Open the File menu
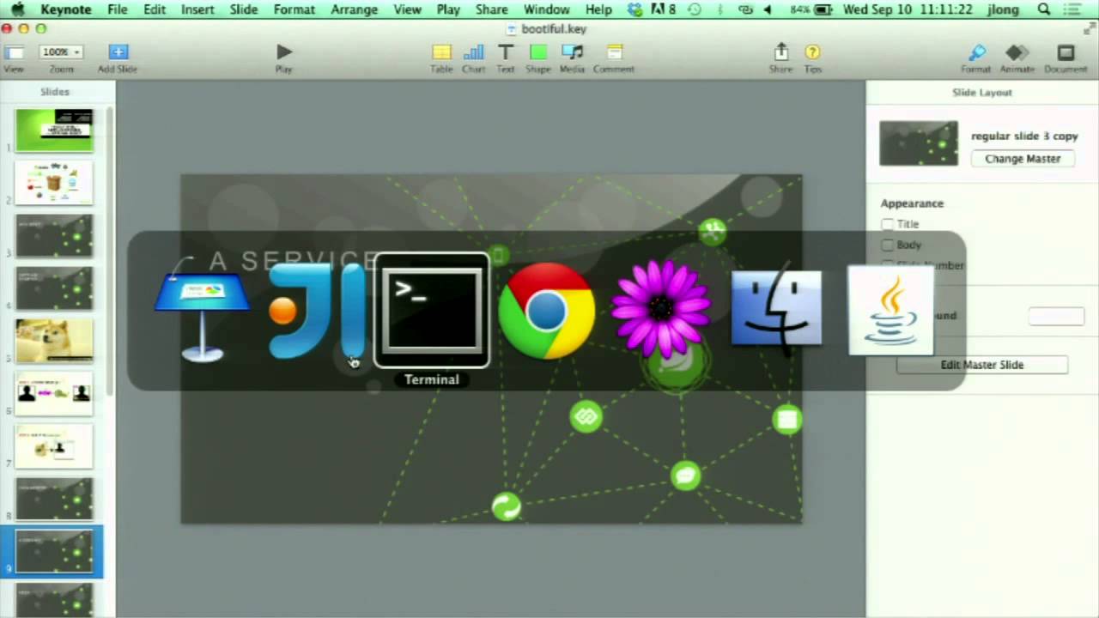This screenshot has width=1099, height=618. [x=118, y=9]
